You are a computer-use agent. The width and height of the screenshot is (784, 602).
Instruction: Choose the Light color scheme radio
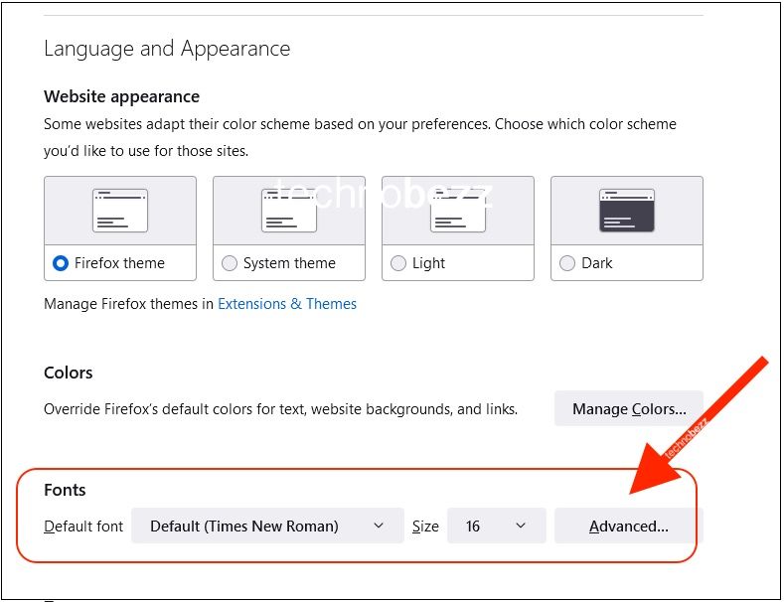tap(398, 263)
